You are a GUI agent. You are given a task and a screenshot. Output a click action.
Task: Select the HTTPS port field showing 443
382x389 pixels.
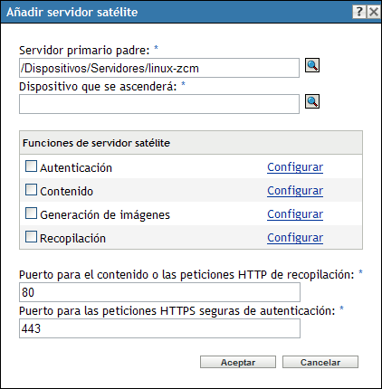coord(159,328)
